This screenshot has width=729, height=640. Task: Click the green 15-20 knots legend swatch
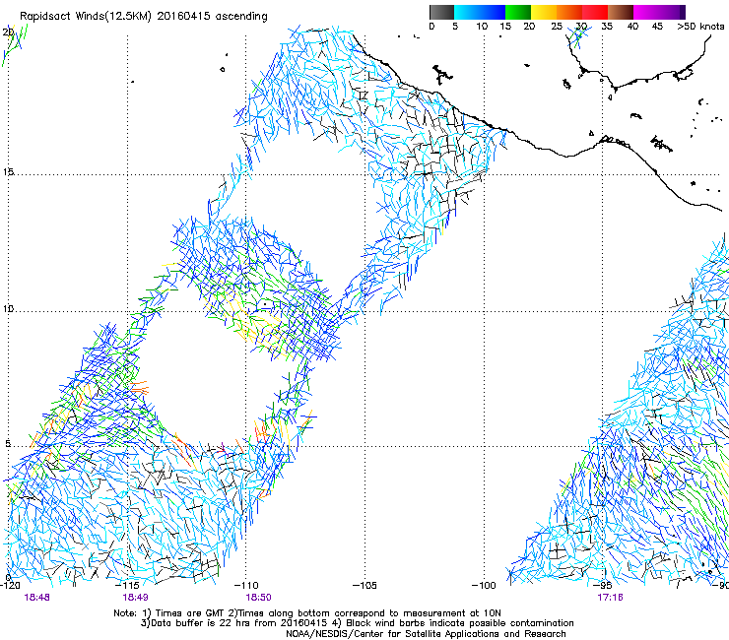pyautogui.click(x=518, y=12)
